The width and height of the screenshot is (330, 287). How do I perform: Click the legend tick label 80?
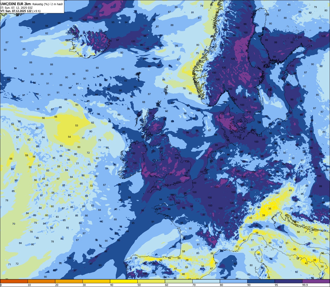(221, 285)
